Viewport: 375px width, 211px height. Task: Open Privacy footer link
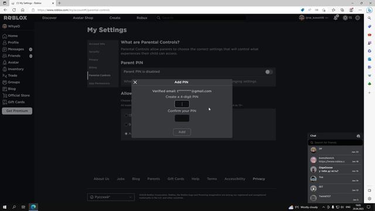click(259, 179)
